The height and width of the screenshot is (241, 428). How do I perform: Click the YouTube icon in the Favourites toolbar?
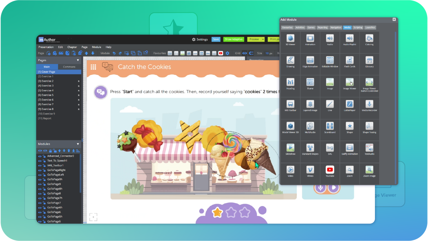coord(221,53)
